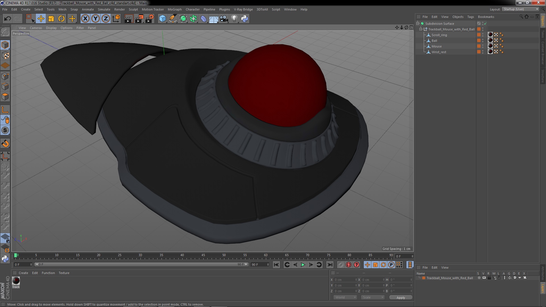Image resolution: width=546 pixels, height=307 pixels.
Task: Collapse the Subdivision Surface object
Action: [x=418, y=23]
